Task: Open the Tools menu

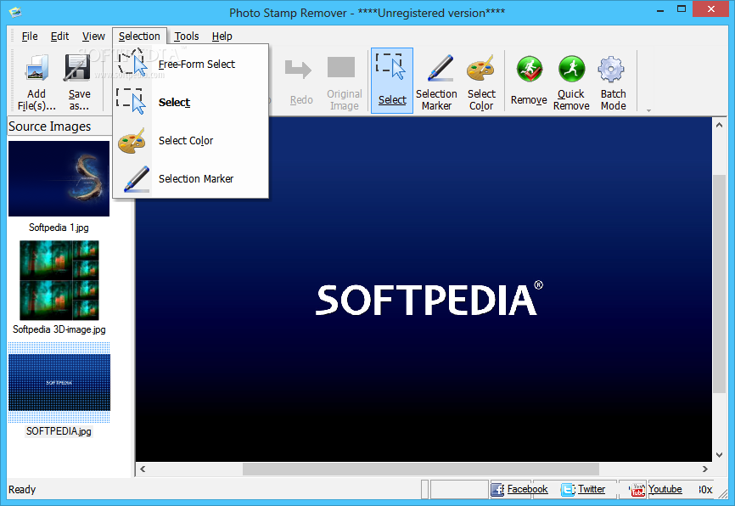Action: click(187, 37)
